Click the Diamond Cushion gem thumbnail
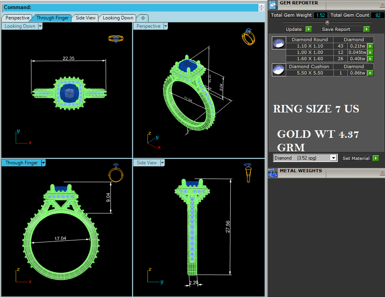This screenshot has width=385, height=297. click(279, 70)
